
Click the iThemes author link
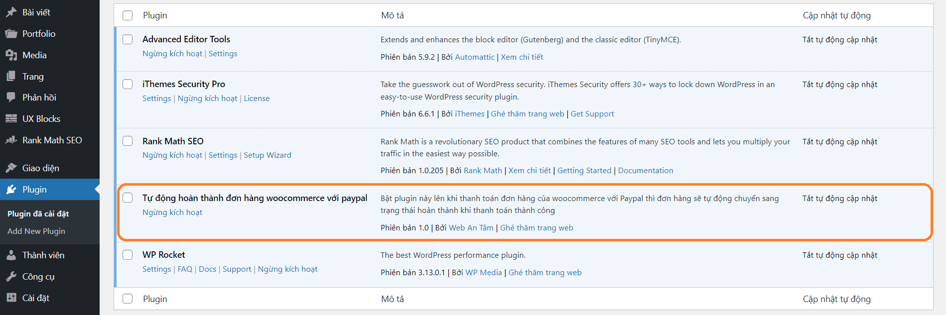(x=470, y=114)
